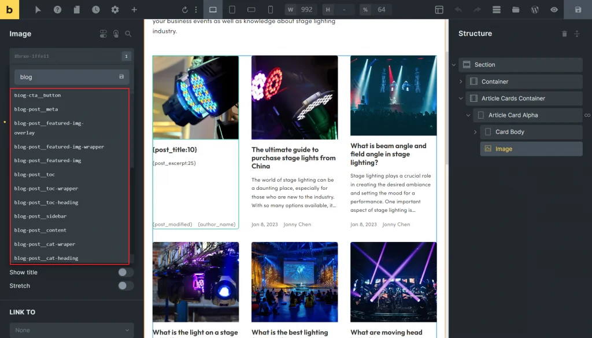Enable the Show title toggle
Image resolution: width=592 pixels, height=338 pixels.
click(125, 273)
